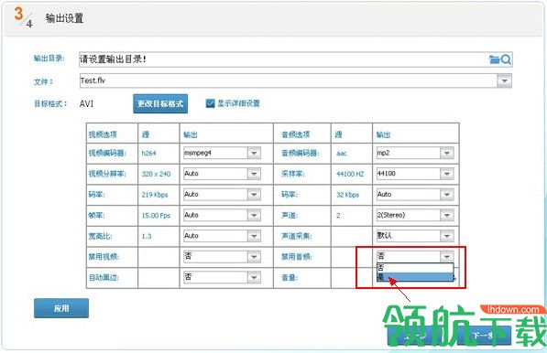
Task: Open the mp2 audio encoder dropdown
Action: tap(447, 153)
